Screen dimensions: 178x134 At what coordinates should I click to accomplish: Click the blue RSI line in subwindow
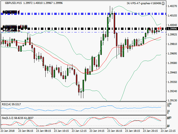pyautogui.click(x=83, y=107)
